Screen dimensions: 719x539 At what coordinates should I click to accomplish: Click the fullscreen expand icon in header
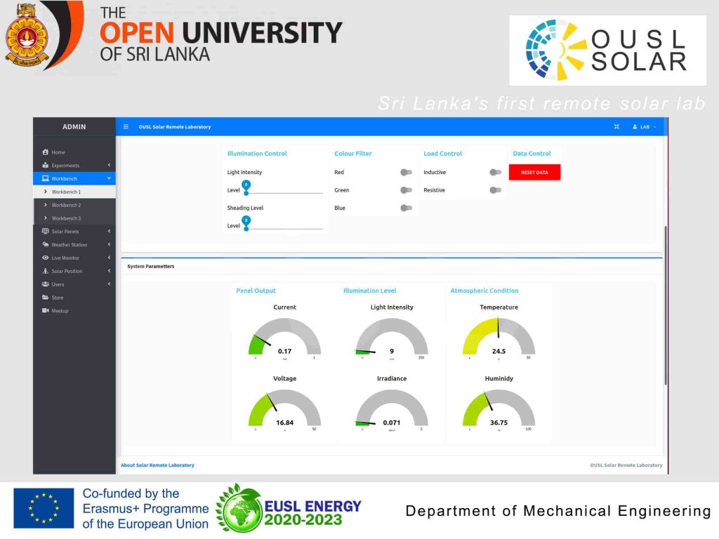click(x=616, y=127)
